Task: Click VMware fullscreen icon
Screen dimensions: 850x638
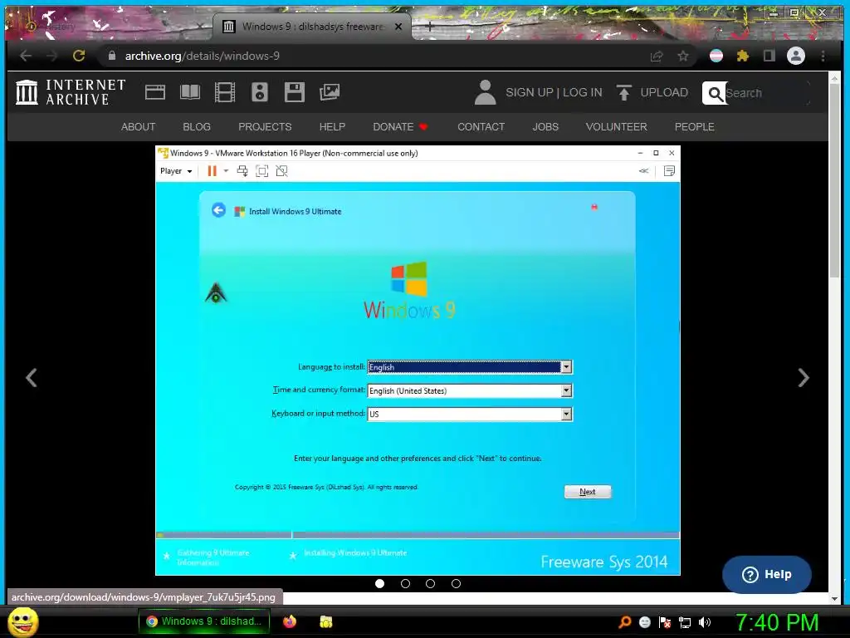Action: 261,171
